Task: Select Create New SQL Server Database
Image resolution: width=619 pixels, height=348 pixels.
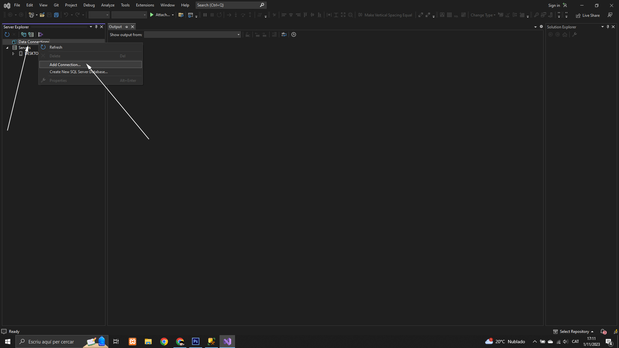Action: (x=78, y=72)
